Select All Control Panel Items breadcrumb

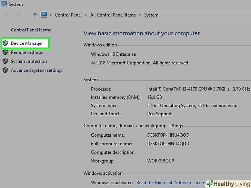point(113,15)
